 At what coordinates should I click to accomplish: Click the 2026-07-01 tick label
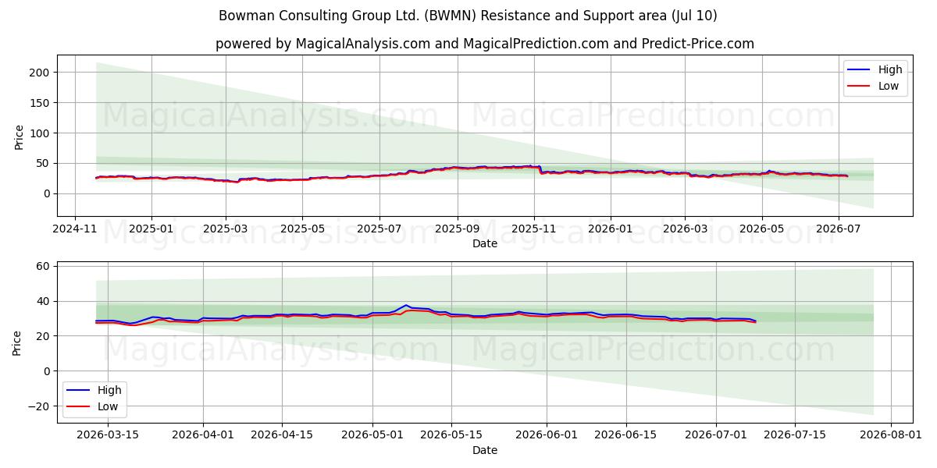click(x=717, y=435)
